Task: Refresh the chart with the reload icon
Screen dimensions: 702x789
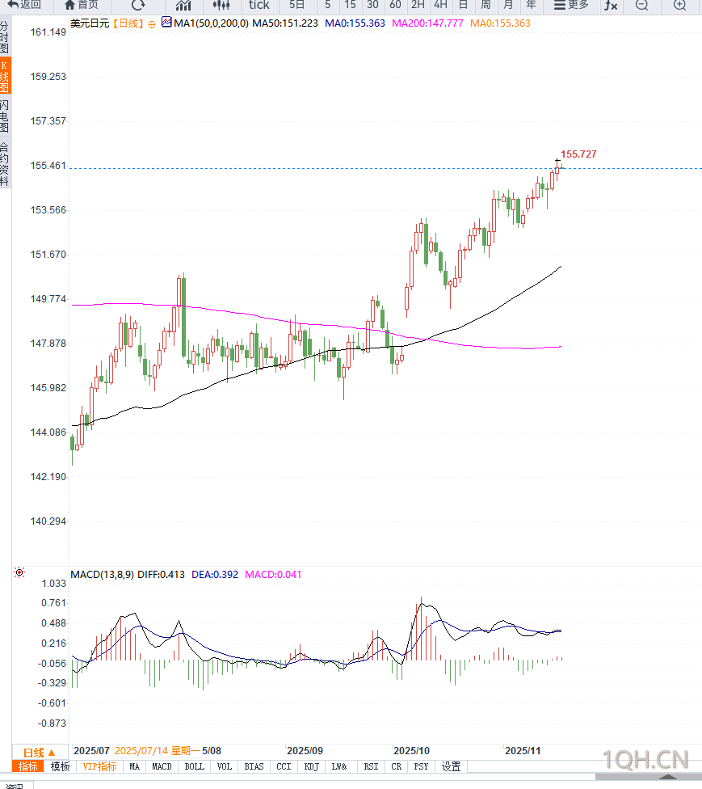Action: click(x=138, y=5)
